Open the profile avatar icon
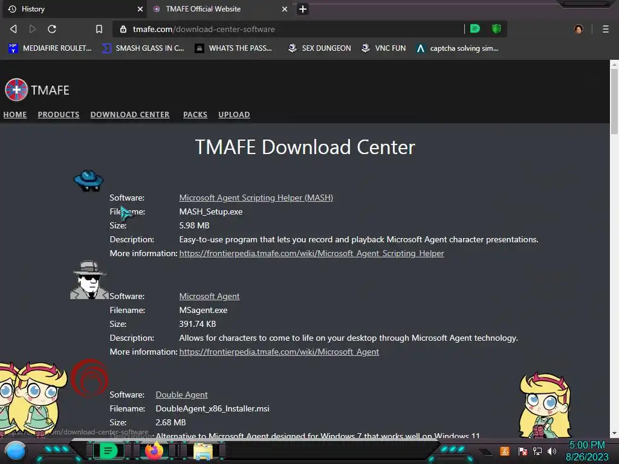 coord(578,29)
